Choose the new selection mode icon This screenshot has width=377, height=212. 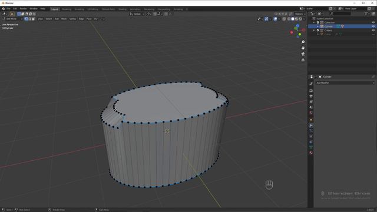pos(19,14)
